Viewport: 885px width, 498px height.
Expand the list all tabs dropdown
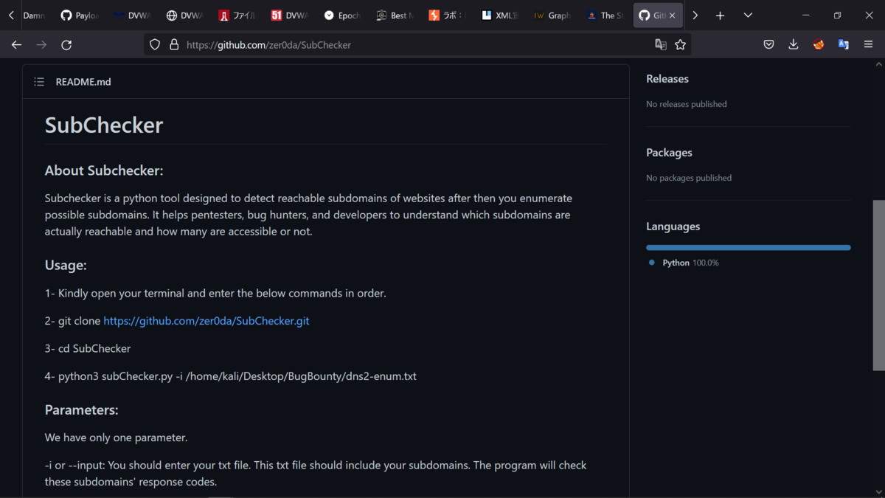pyautogui.click(x=748, y=15)
